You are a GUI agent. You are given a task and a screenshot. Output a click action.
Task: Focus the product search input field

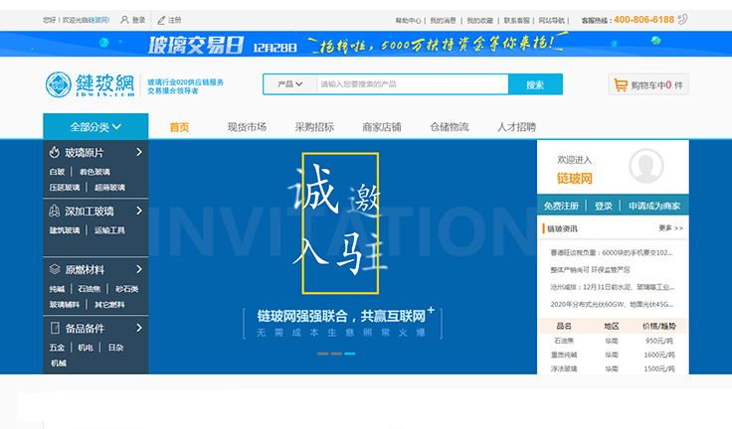(x=413, y=84)
